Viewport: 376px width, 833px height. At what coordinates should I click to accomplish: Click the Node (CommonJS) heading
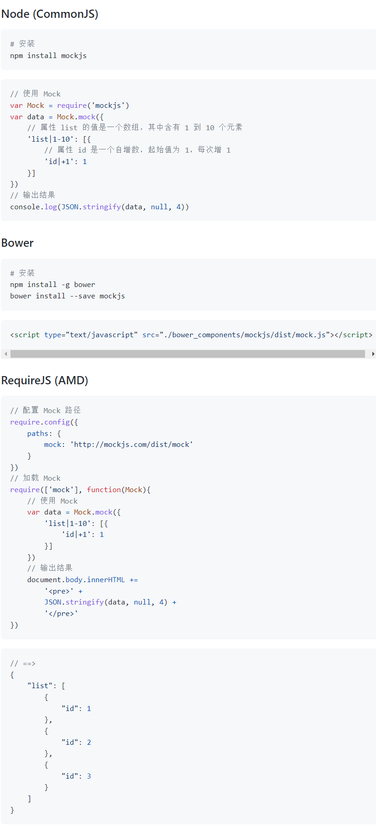(50, 14)
